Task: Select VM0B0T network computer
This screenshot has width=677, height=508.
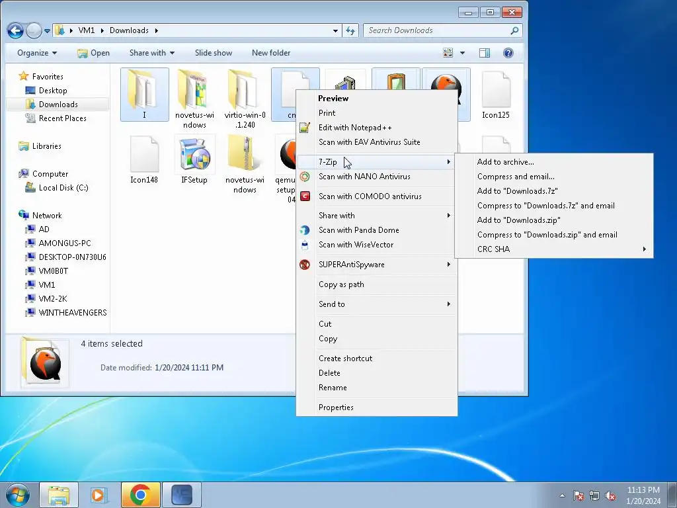Action: [x=47, y=271]
